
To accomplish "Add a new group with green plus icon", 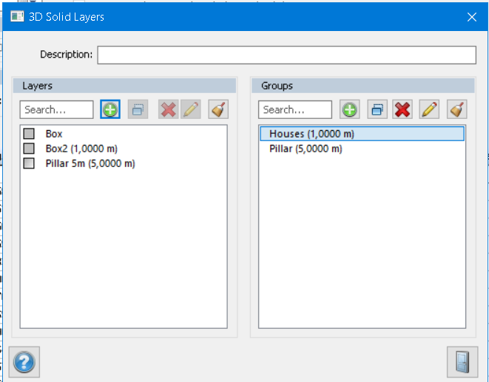I will [349, 110].
